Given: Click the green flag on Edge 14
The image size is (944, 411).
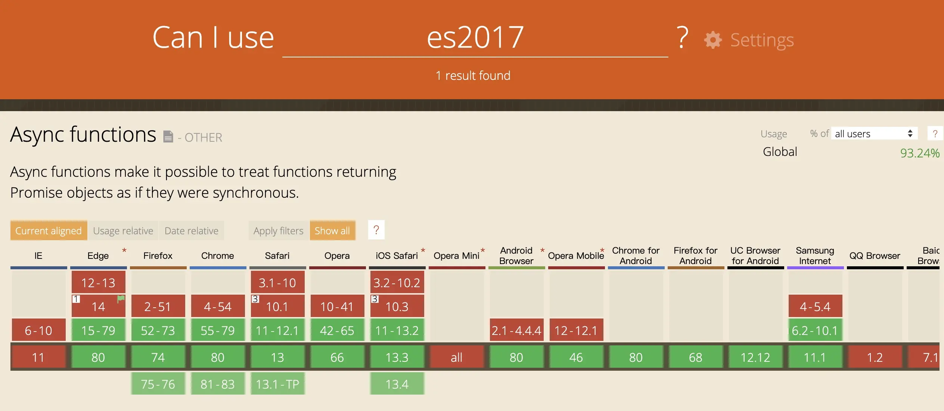Looking at the screenshot, I should tap(121, 299).
